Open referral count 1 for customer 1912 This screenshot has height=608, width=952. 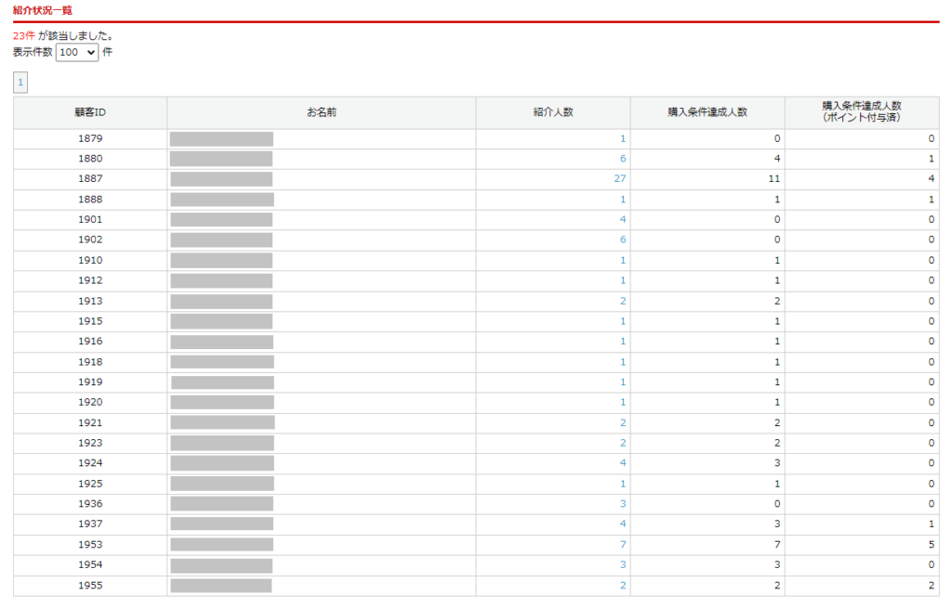tap(622, 280)
